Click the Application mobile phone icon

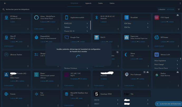click(x=66, y=17)
